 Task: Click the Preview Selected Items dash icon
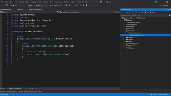153,13
